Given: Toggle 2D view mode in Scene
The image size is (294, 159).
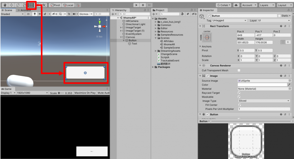Looking at the screenshot, I should pyautogui.click(x=28, y=14).
